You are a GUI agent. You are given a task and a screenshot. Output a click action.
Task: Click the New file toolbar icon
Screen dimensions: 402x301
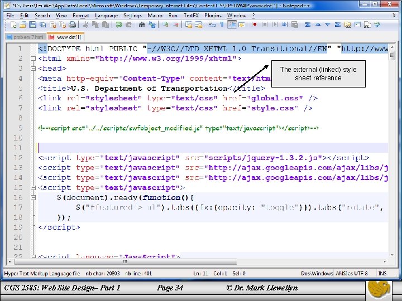click(x=13, y=25)
